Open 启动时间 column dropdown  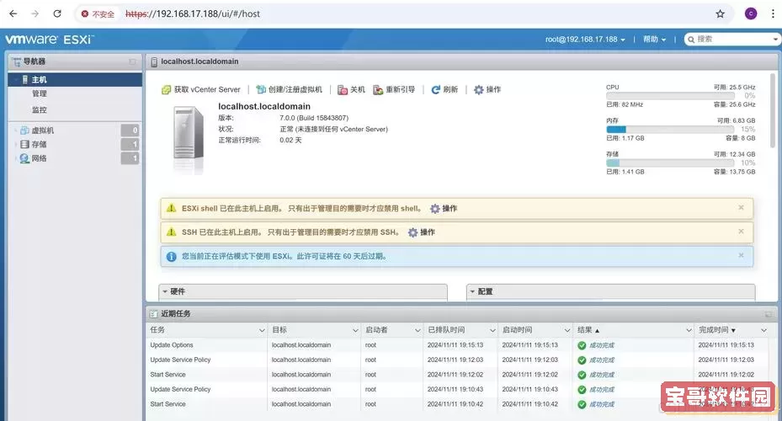[x=567, y=330]
